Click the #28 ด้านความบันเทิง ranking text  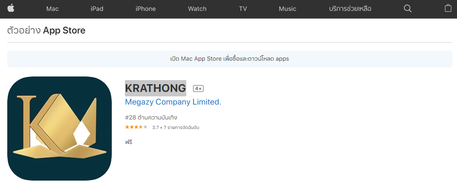click(151, 117)
